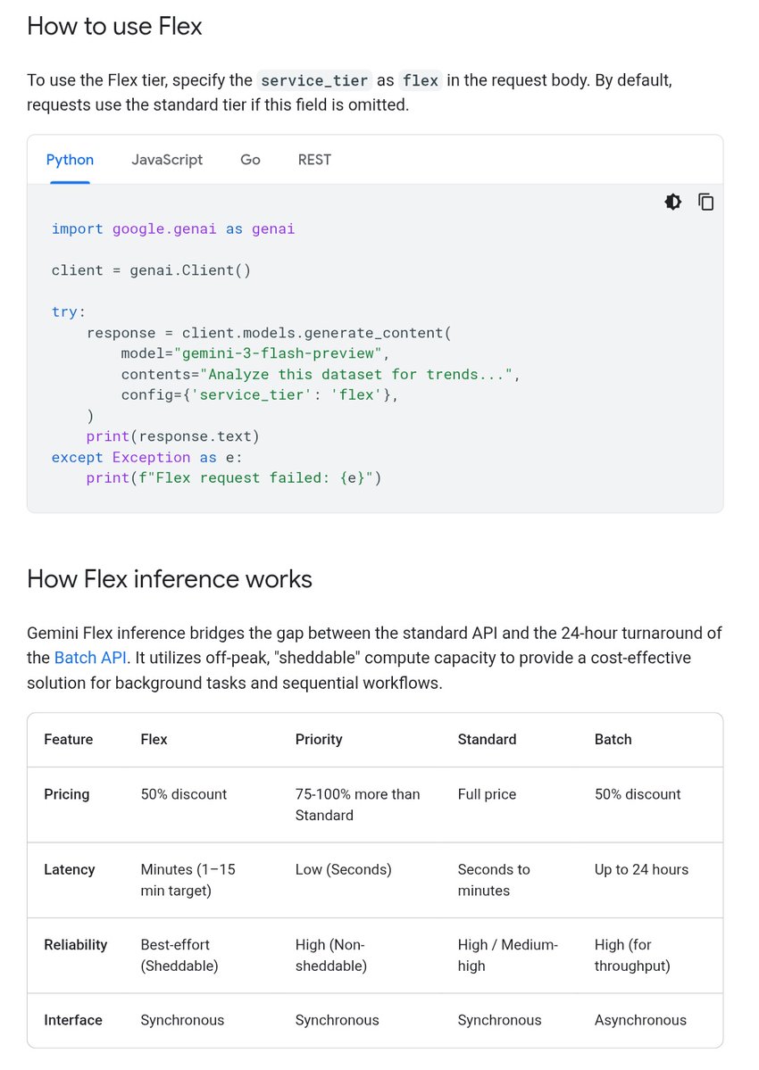Screen dimensions: 759x1070
Task: Click the flex inline code in the paragraph
Action: [420, 80]
